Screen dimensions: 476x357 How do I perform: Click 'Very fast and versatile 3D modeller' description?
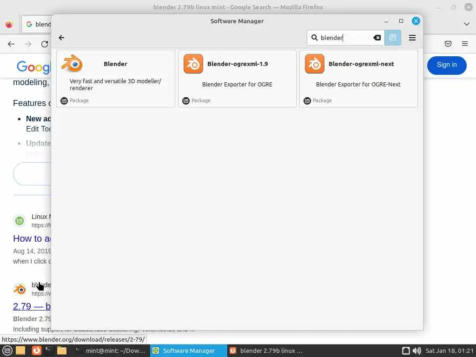coord(115,85)
